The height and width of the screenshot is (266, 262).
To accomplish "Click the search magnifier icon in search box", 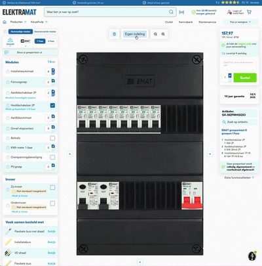I will 171,12.
